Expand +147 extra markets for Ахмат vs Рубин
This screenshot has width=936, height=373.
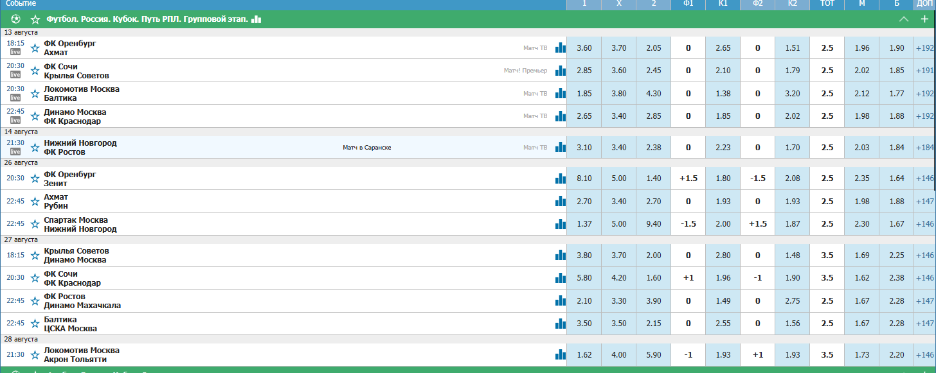coord(925,201)
